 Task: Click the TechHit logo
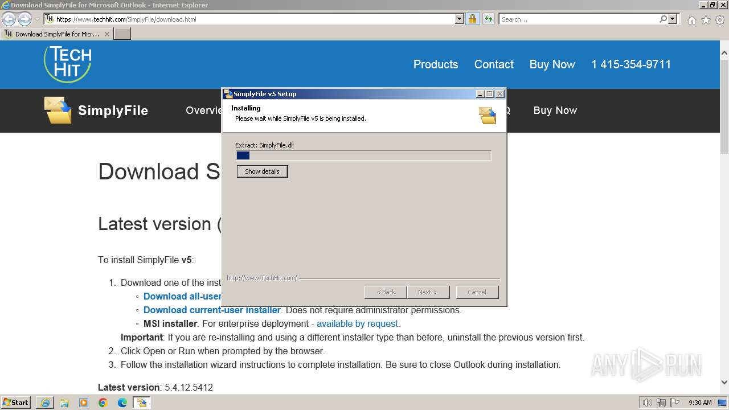click(68, 64)
